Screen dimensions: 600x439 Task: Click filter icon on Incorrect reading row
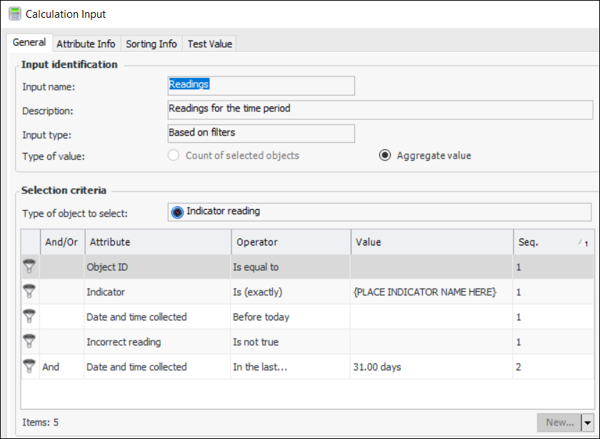pyautogui.click(x=29, y=341)
